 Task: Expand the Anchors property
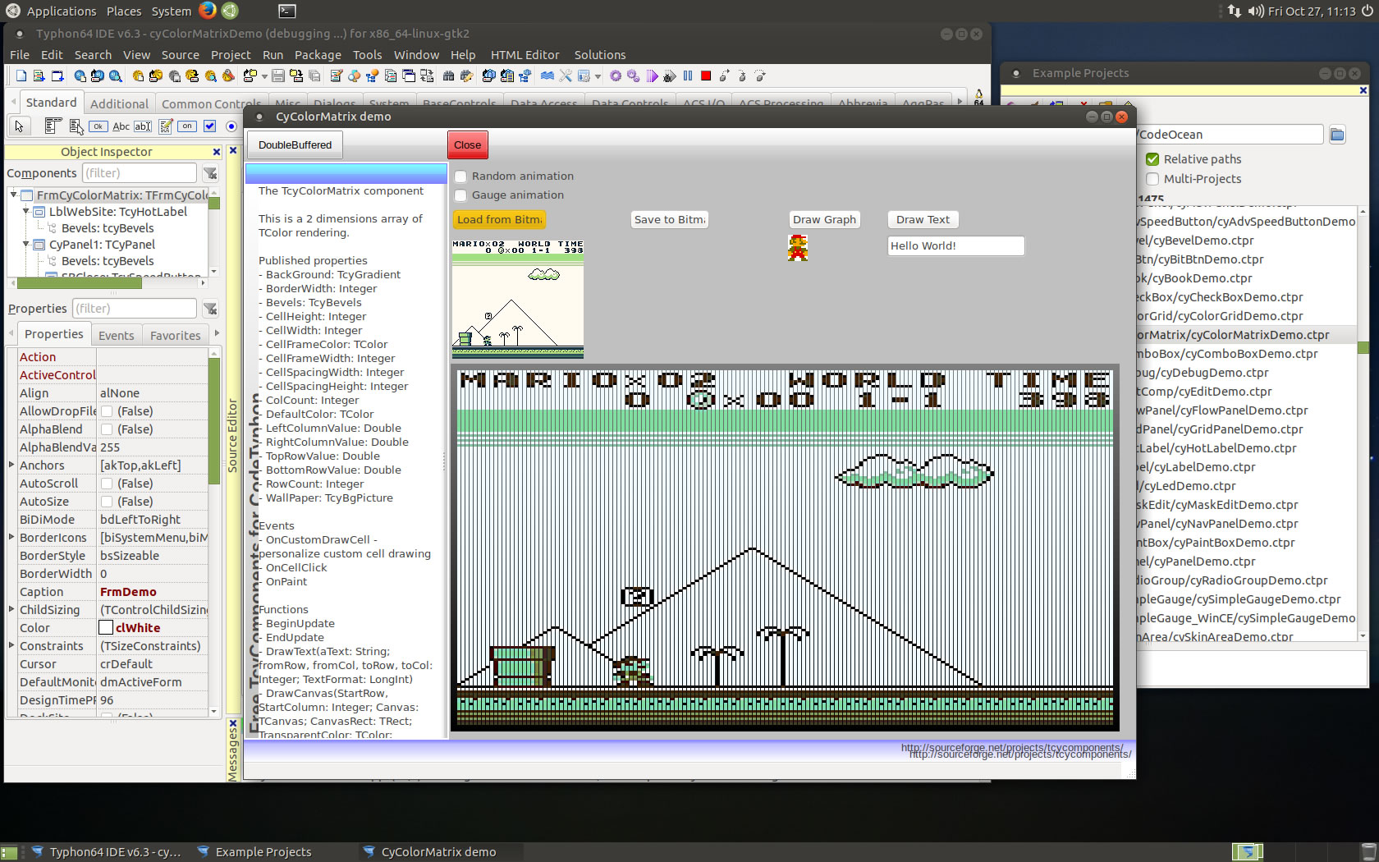coord(11,465)
